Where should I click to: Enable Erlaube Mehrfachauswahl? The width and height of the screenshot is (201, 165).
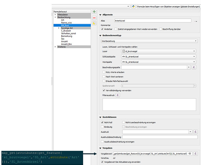[104, 81]
